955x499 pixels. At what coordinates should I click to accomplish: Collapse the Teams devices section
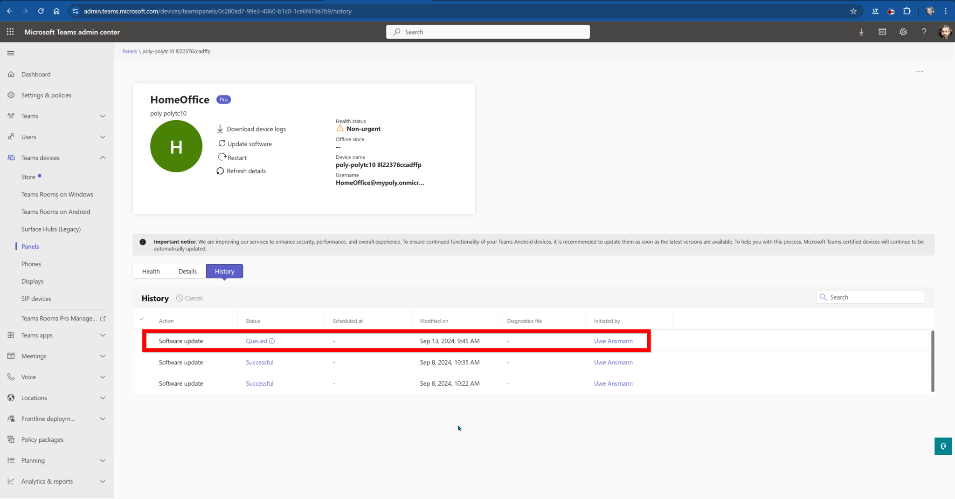(103, 157)
